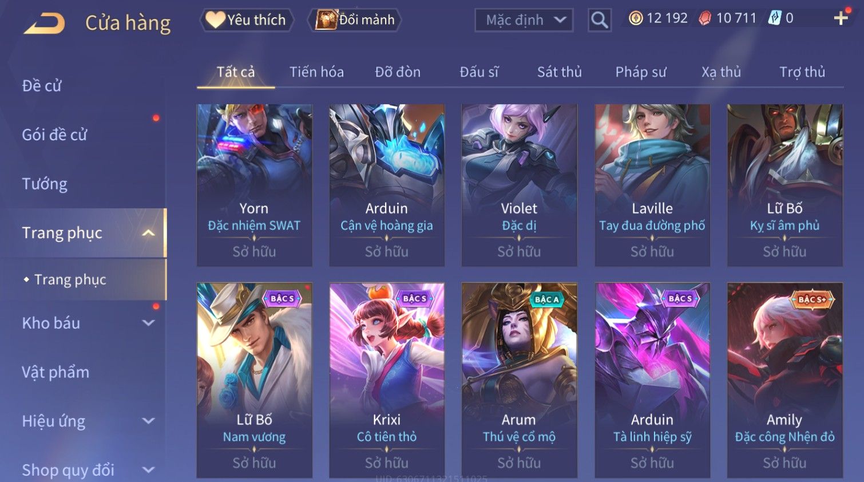This screenshot has height=482, width=864.
Task: Tap the blue voucher currency icon
Action: tap(774, 18)
